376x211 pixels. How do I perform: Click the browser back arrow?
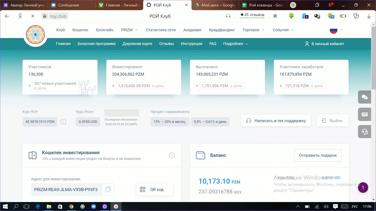click(7, 16)
